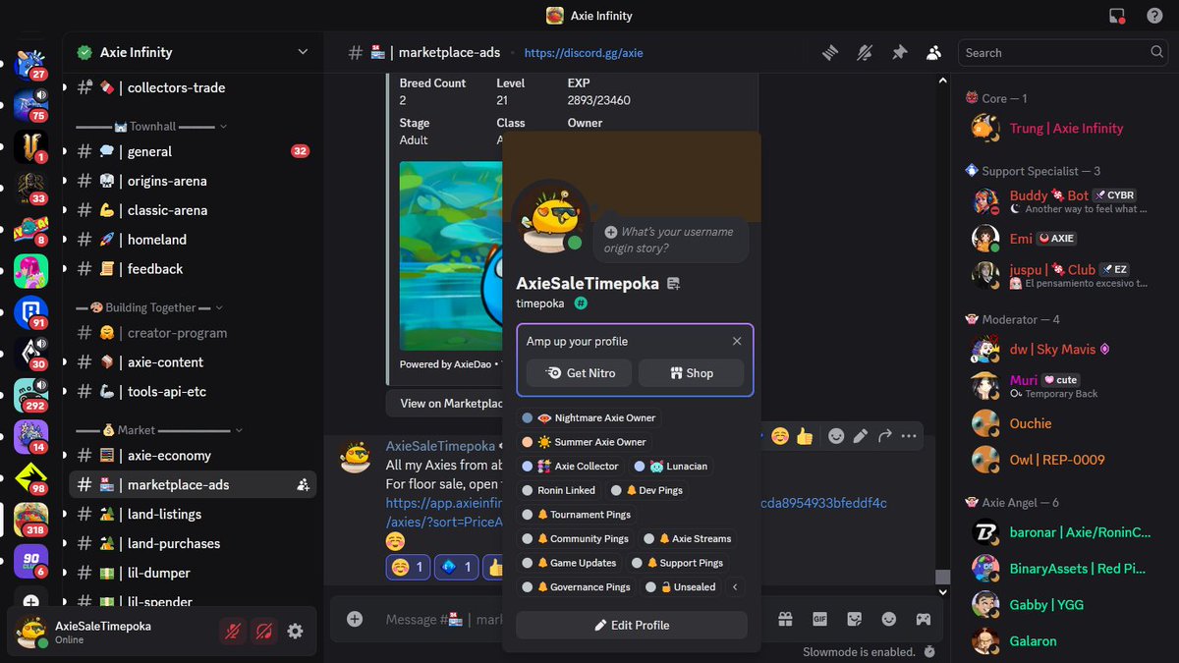Click the plus attachment button in message bar
Viewport: 1179px width, 663px height.
[x=355, y=619]
